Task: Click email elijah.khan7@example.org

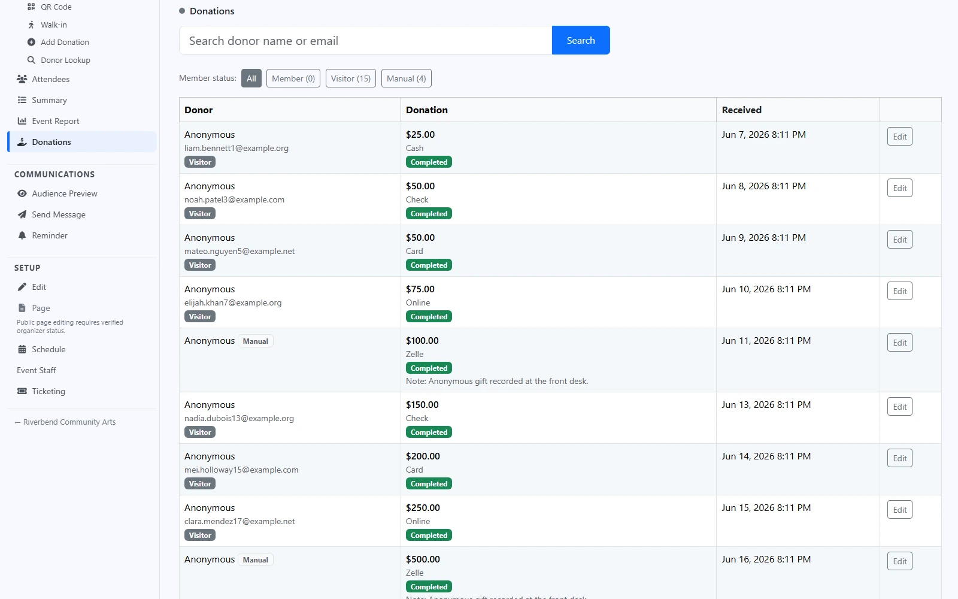Action: tap(233, 302)
